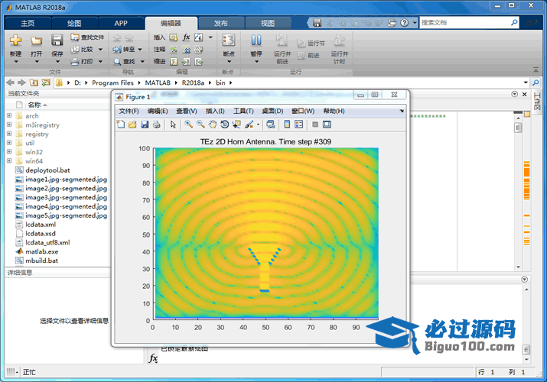Select the brush data tool in Figure 1
The width and height of the screenshot is (547, 382).
coord(249,125)
